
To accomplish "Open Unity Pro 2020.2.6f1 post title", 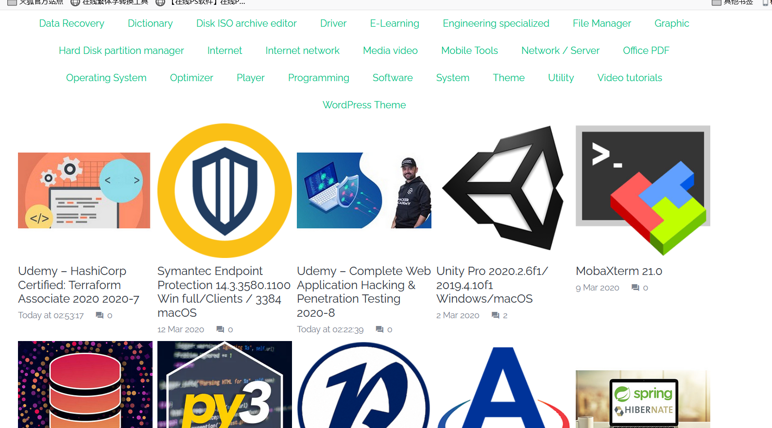I will (492, 285).
